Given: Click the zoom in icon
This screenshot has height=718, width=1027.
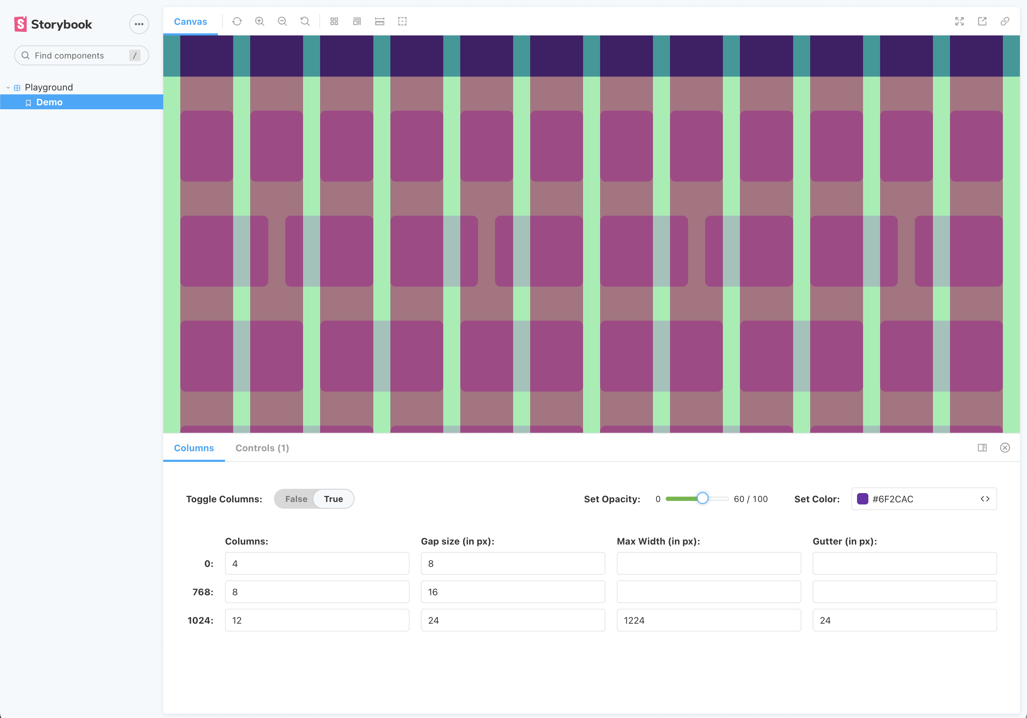Looking at the screenshot, I should pyautogui.click(x=260, y=21).
